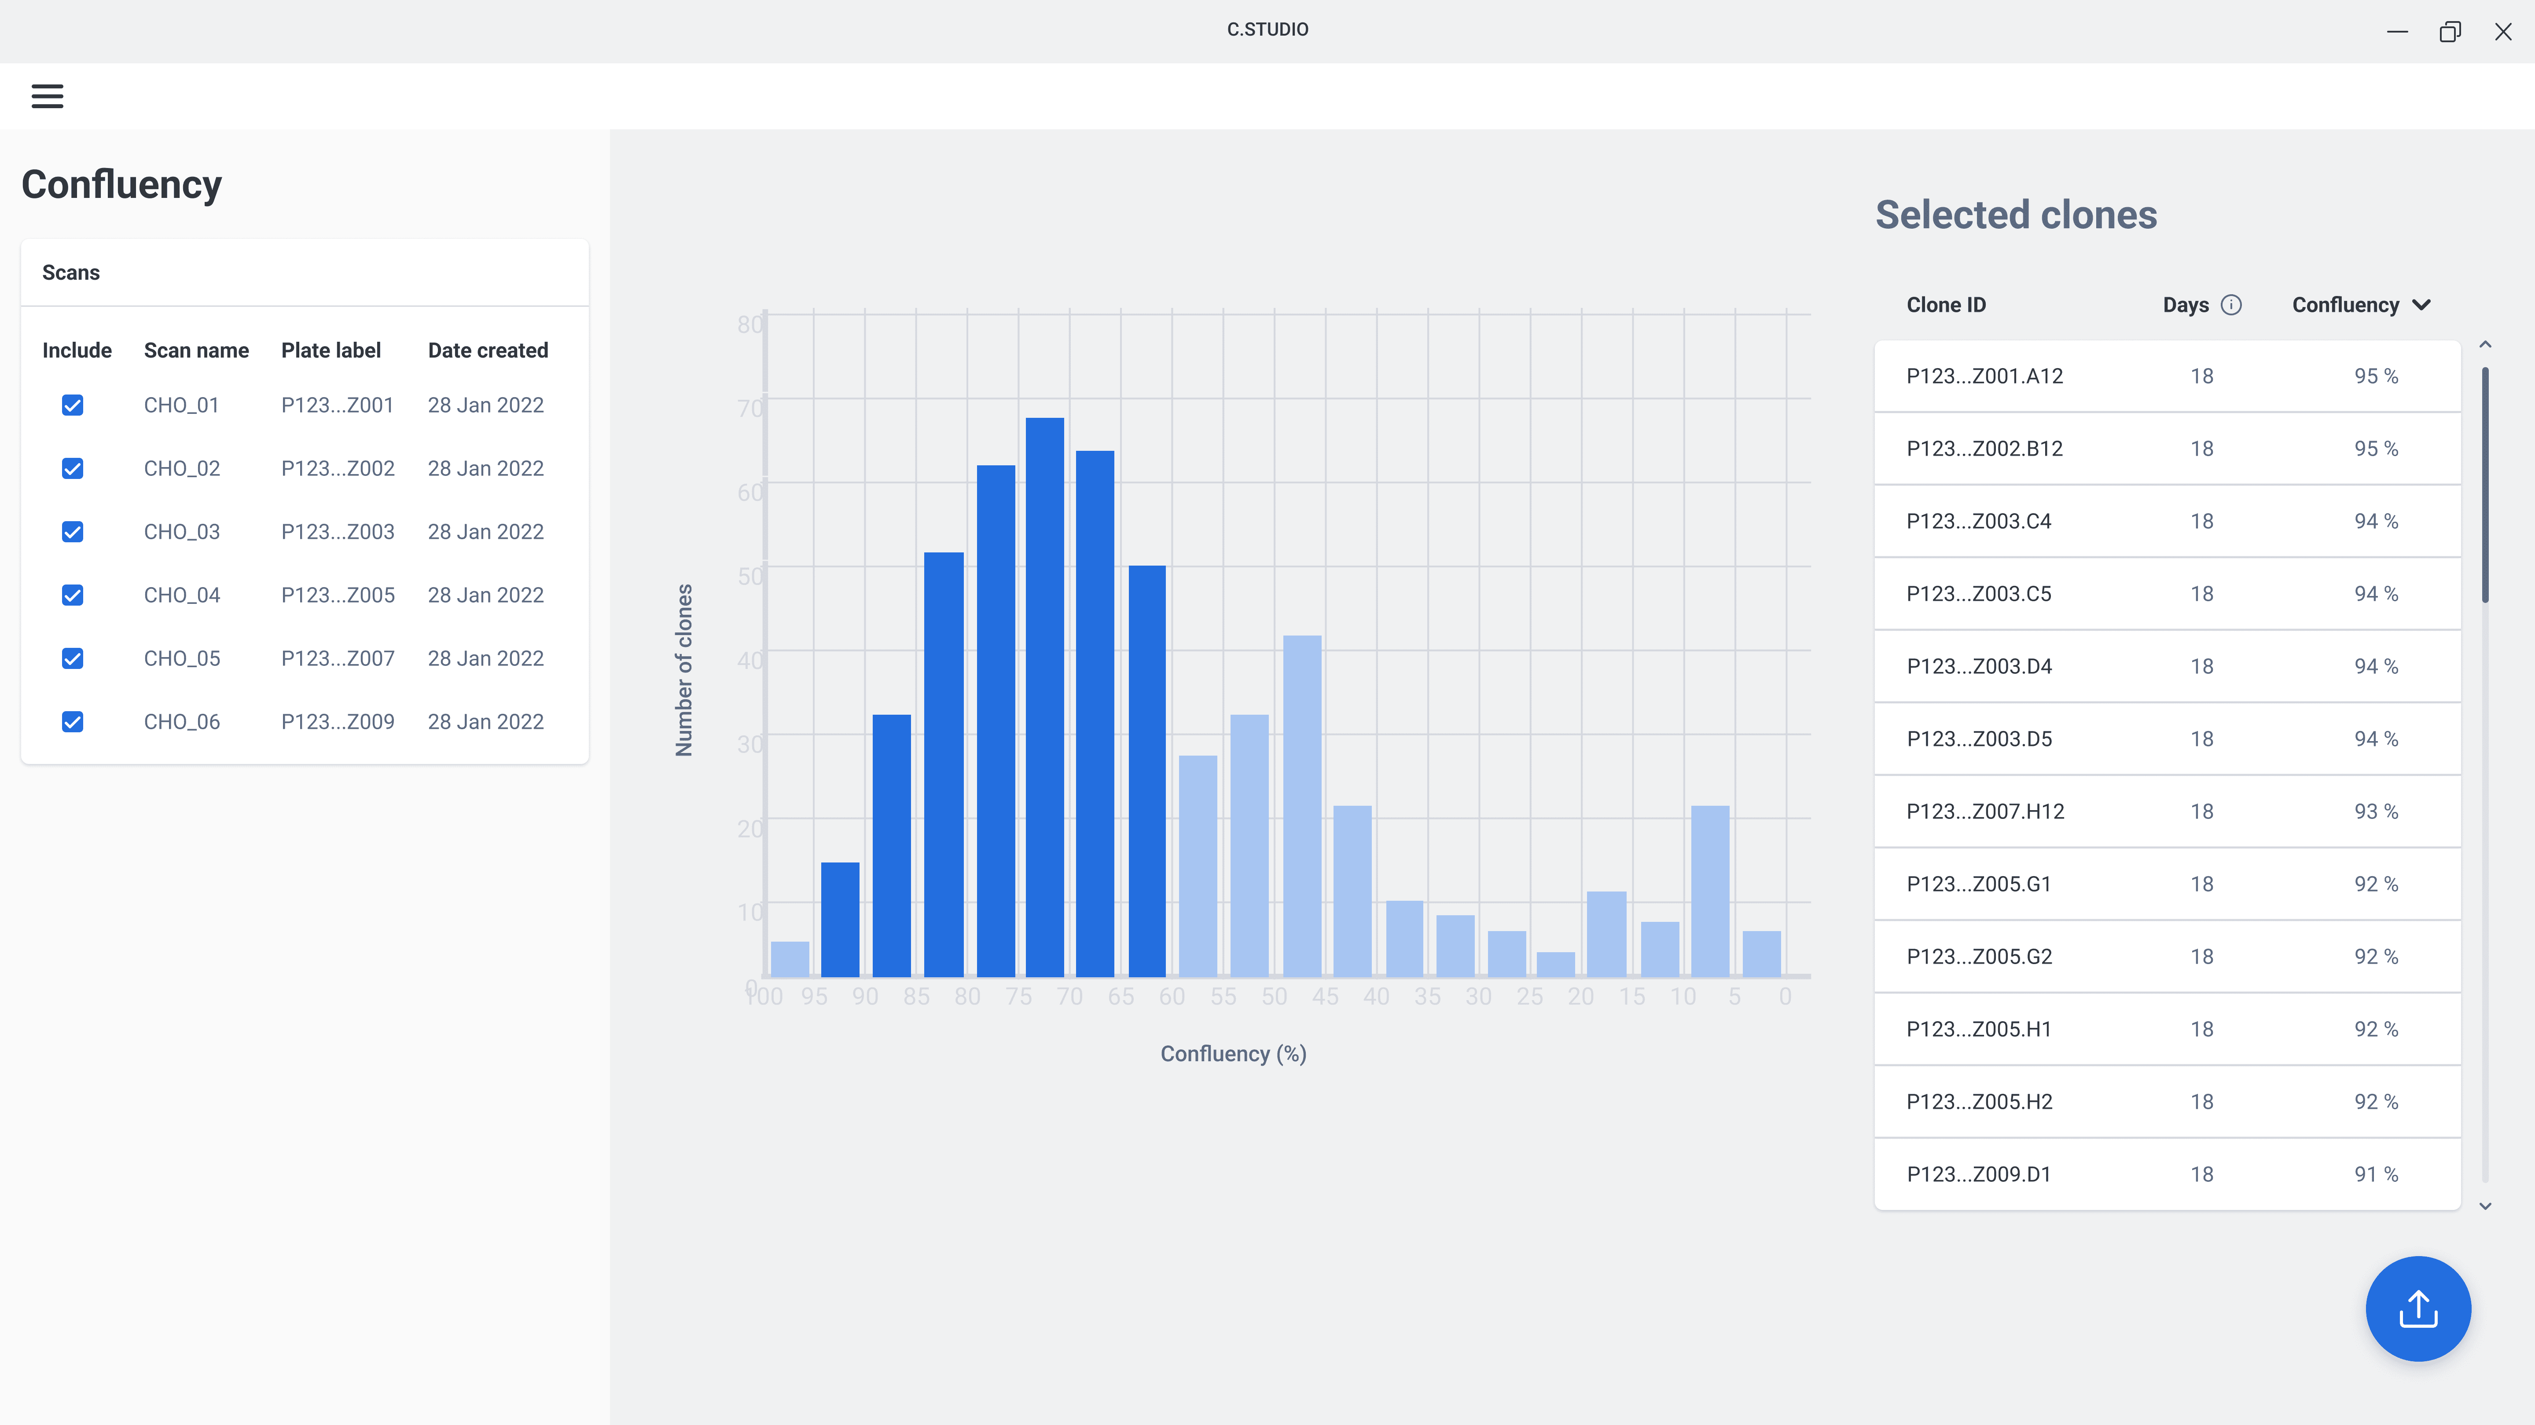Image resolution: width=2535 pixels, height=1425 pixels.
Task: Select clone row P123...Z003.D4
Action: coord(2167,666)
